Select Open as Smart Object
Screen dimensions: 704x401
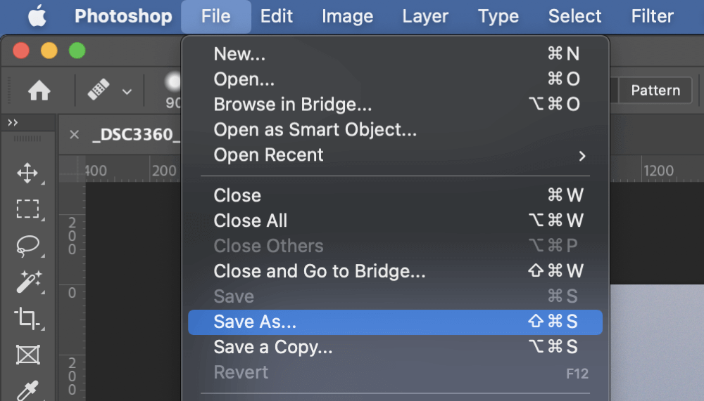point(395,130)
